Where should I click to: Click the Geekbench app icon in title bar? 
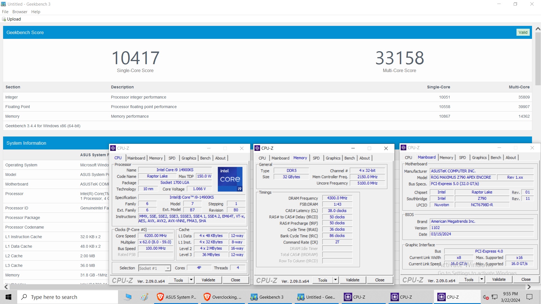[x=3, y=4]
